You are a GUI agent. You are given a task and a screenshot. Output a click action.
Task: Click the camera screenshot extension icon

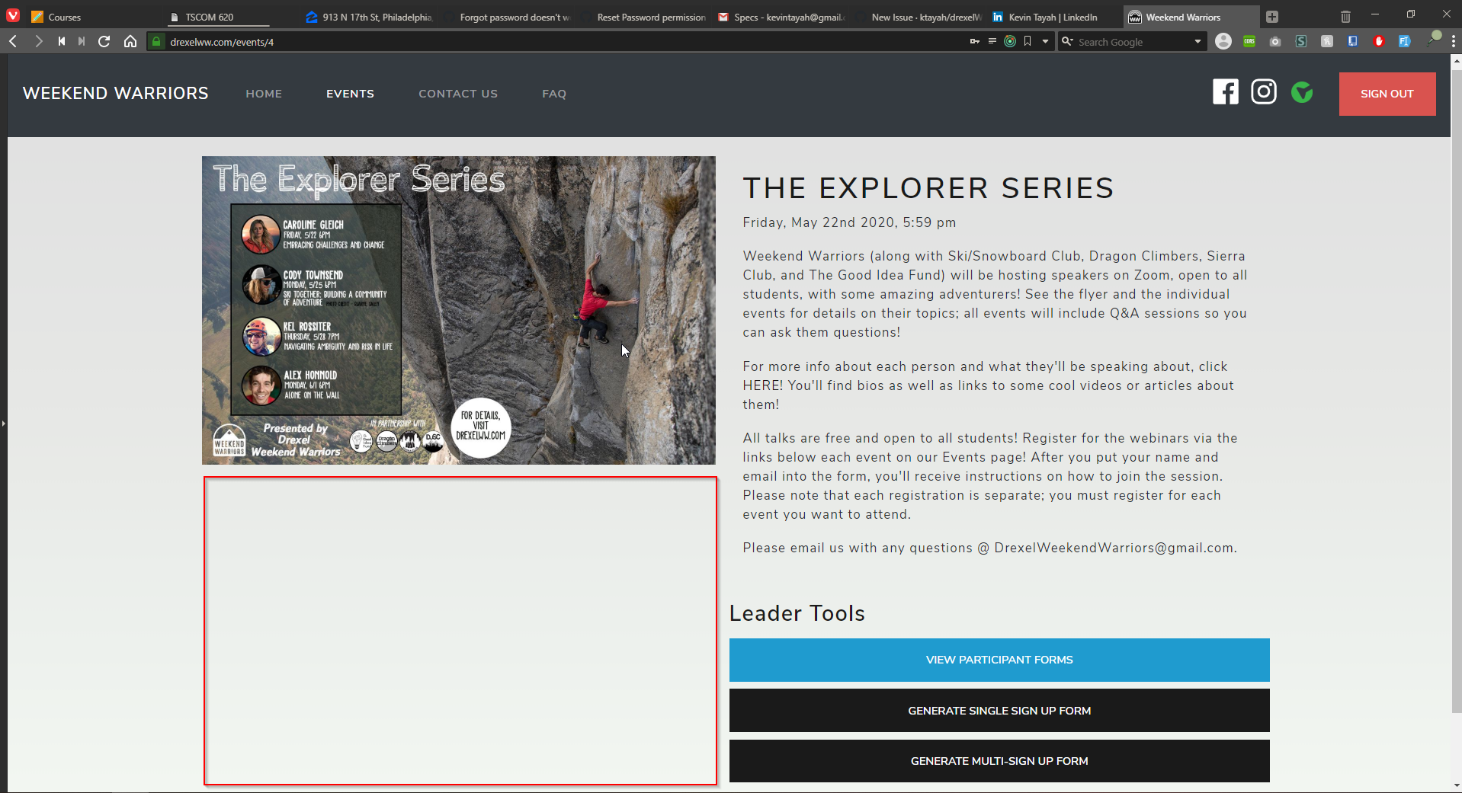[1275, 41]
